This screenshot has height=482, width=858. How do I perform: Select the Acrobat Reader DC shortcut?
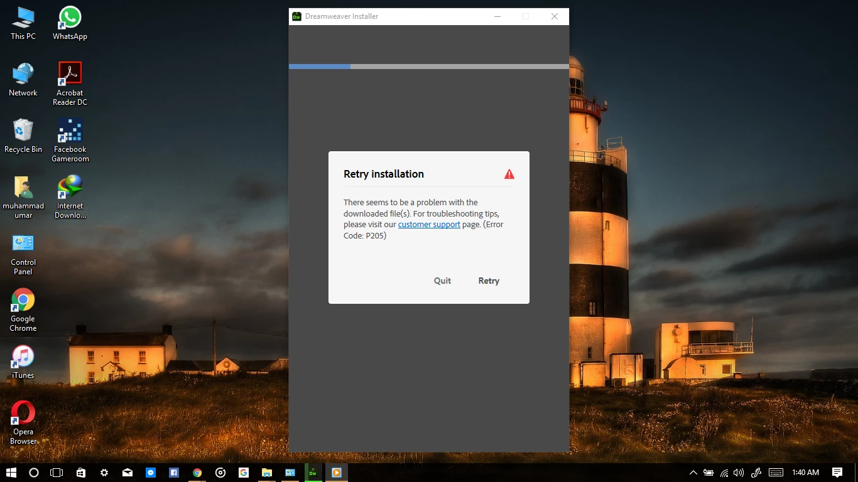coord(70,83)
